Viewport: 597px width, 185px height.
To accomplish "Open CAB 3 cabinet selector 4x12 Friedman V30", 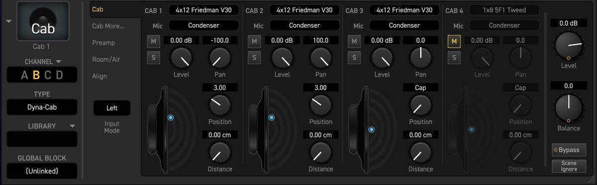I will 404,10.
